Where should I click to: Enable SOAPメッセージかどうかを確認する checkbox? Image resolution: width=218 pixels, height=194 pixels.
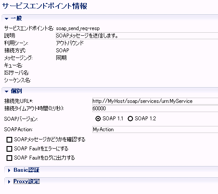coord(9,140)
